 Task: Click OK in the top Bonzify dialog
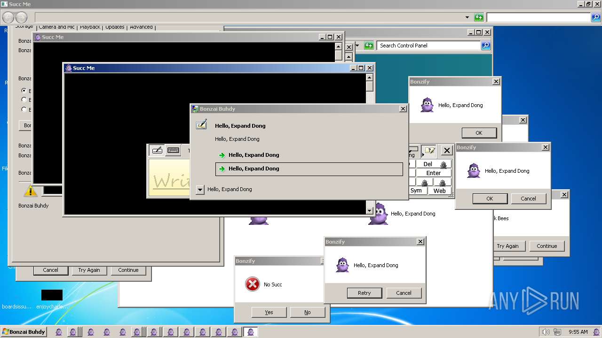click(479, 133)
